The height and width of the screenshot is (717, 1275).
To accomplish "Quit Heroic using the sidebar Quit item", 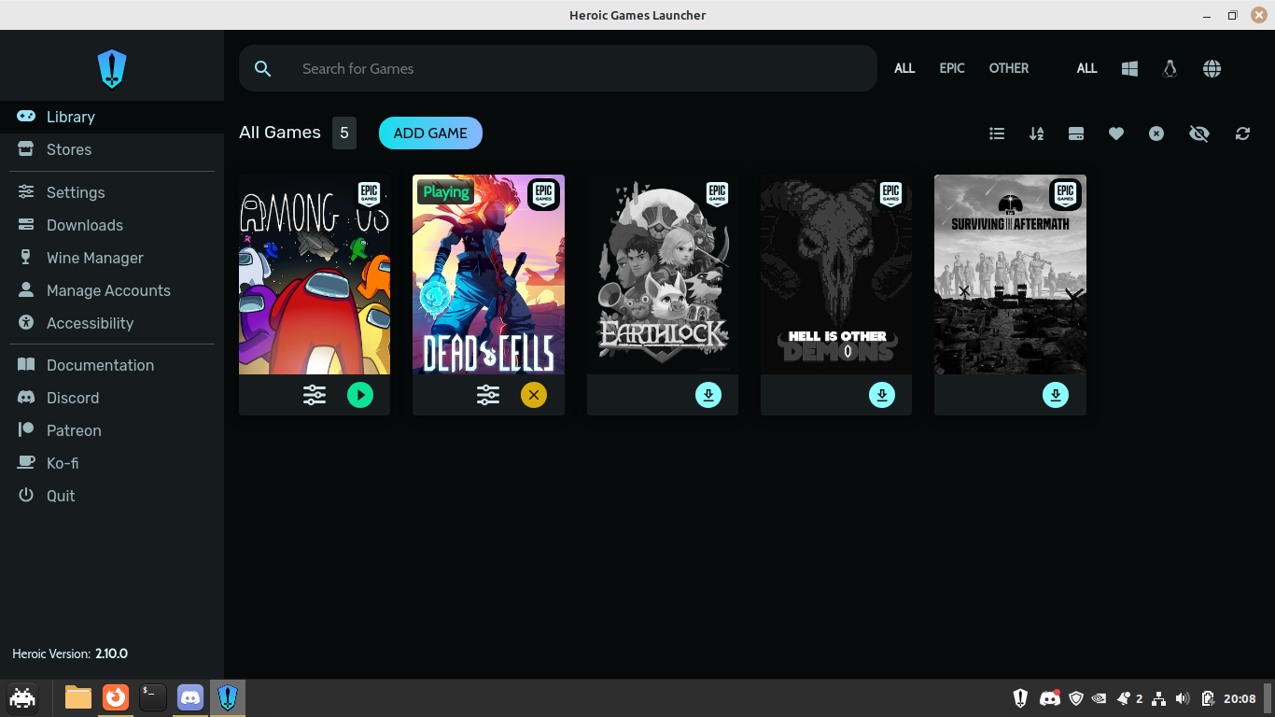I will point(112,496).
